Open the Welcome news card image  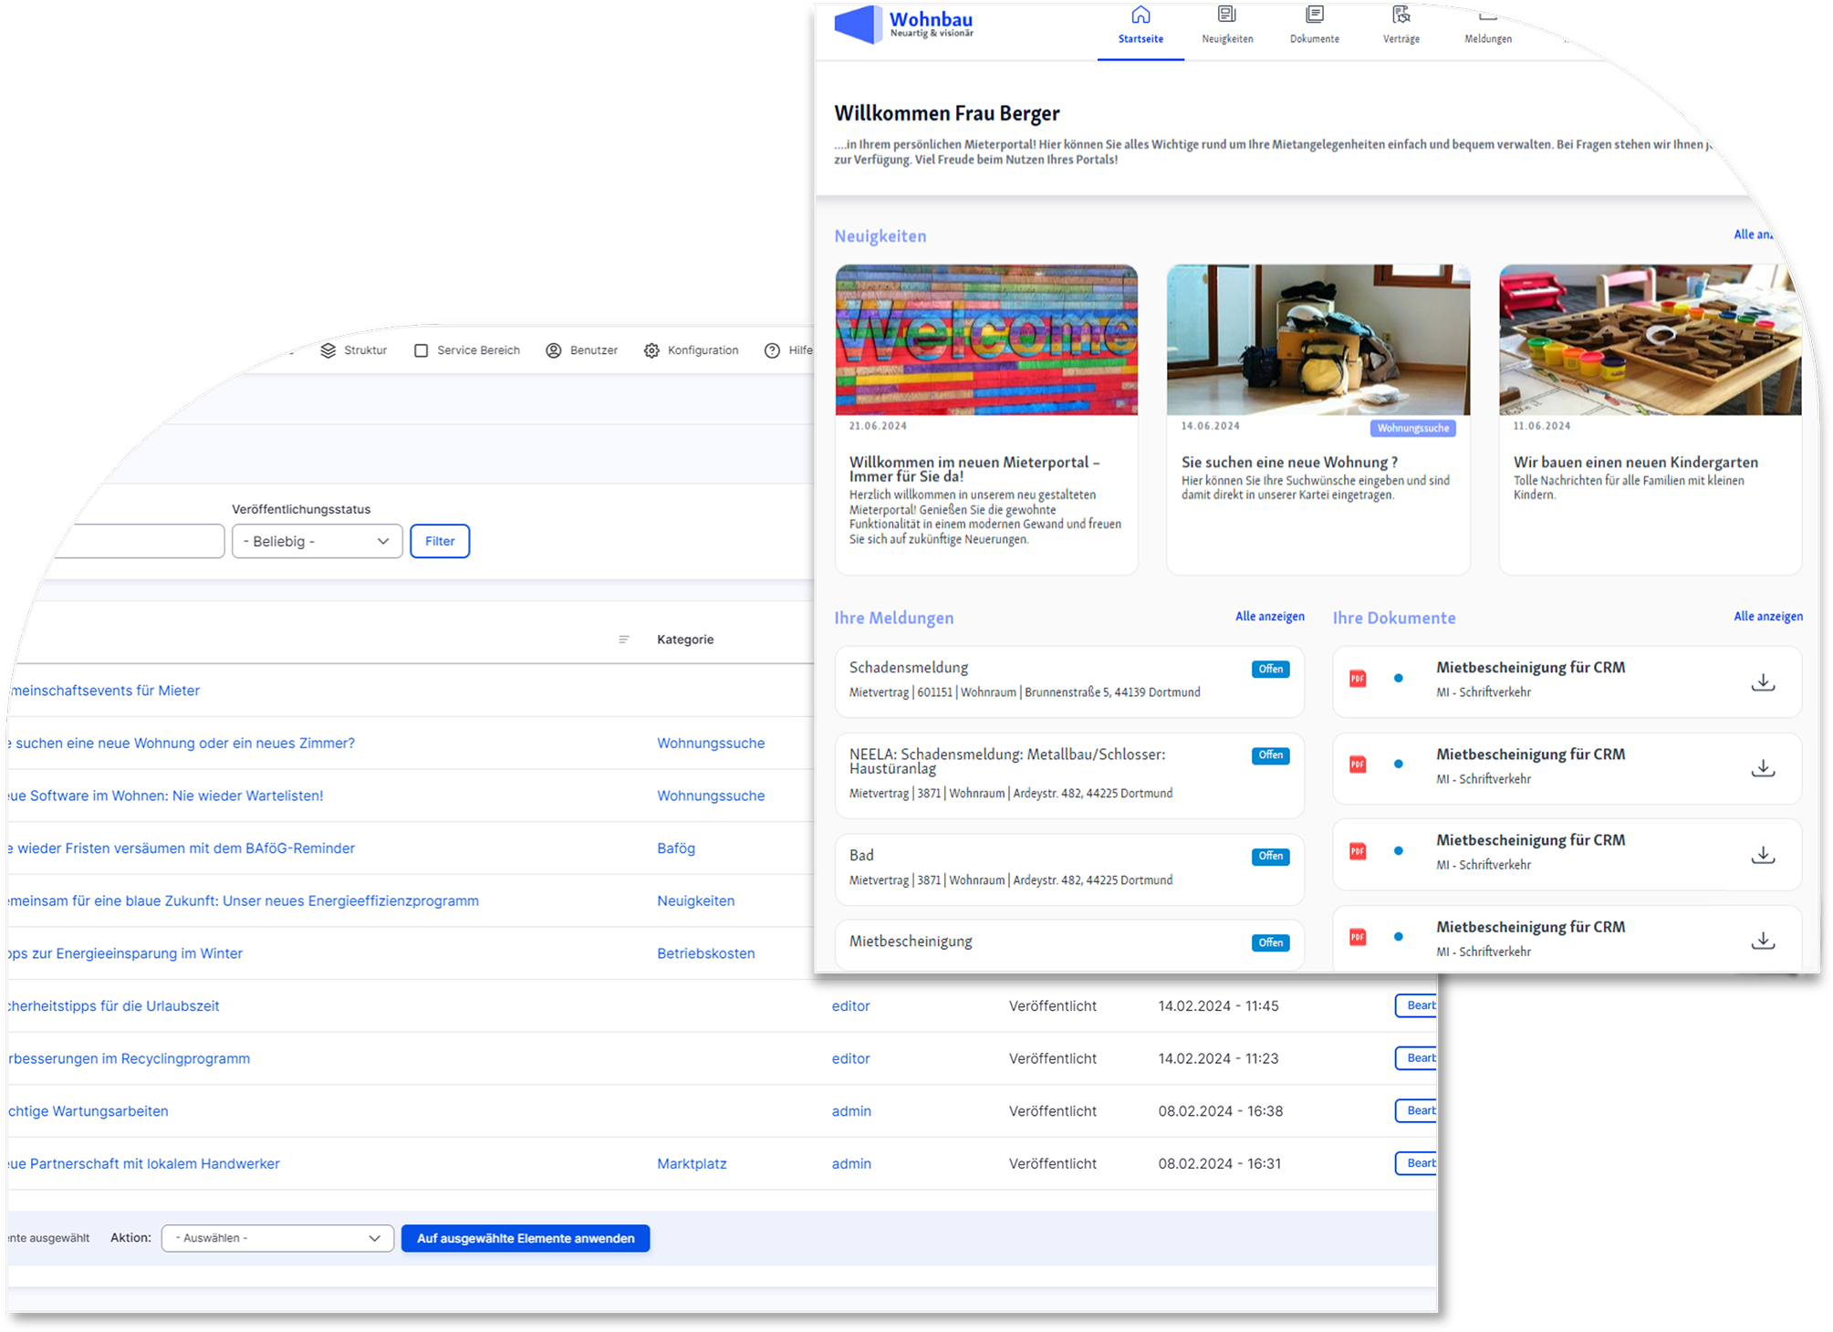[986, 340]
